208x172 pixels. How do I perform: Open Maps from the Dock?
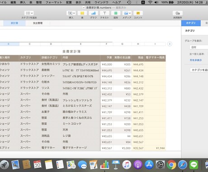click(71, 165)
